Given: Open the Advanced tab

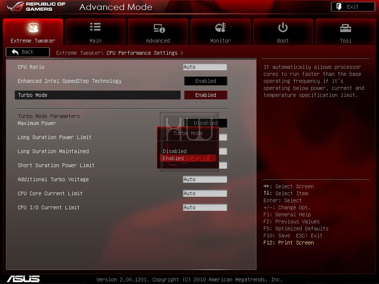Looking at the screenshot, I should coord(158,32).
